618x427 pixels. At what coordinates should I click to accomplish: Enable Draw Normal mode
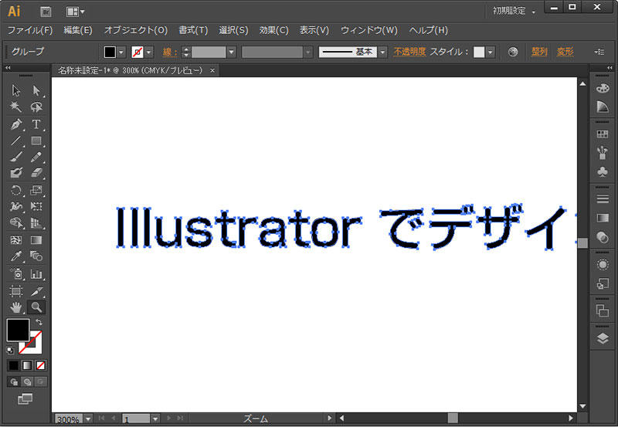tap(14, 381)
